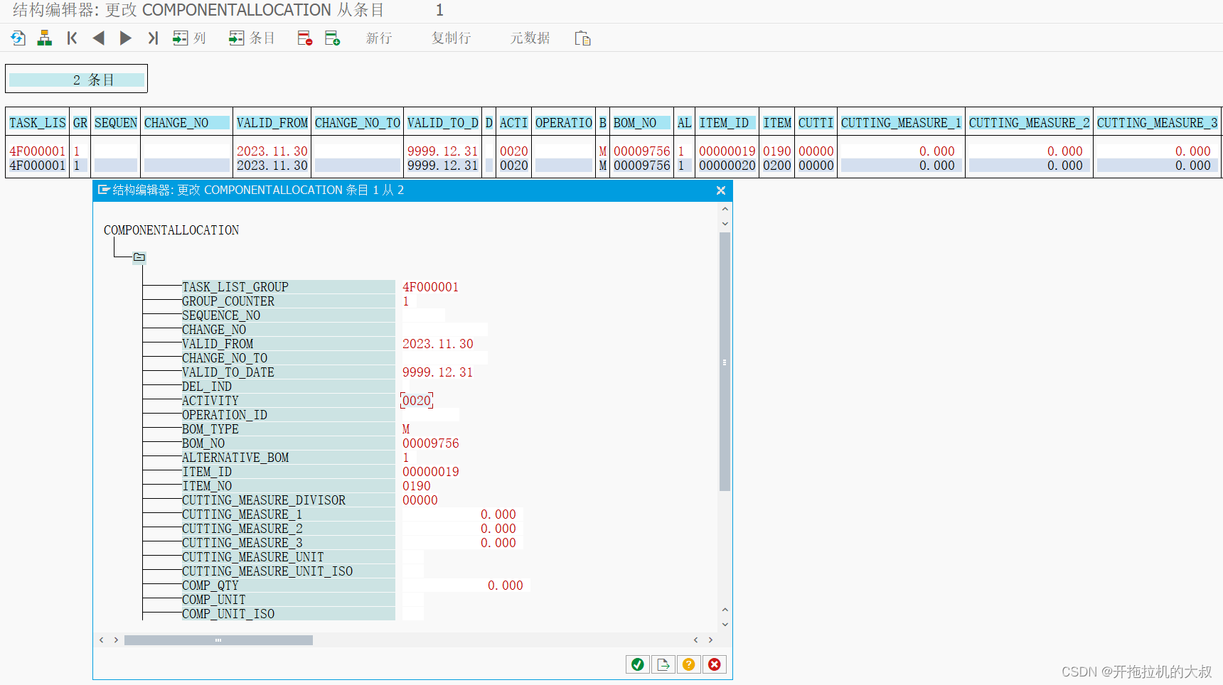Open the hierarchy display icon
Image resolution: width=1223 pixels, height=685 pixels.
44,38
